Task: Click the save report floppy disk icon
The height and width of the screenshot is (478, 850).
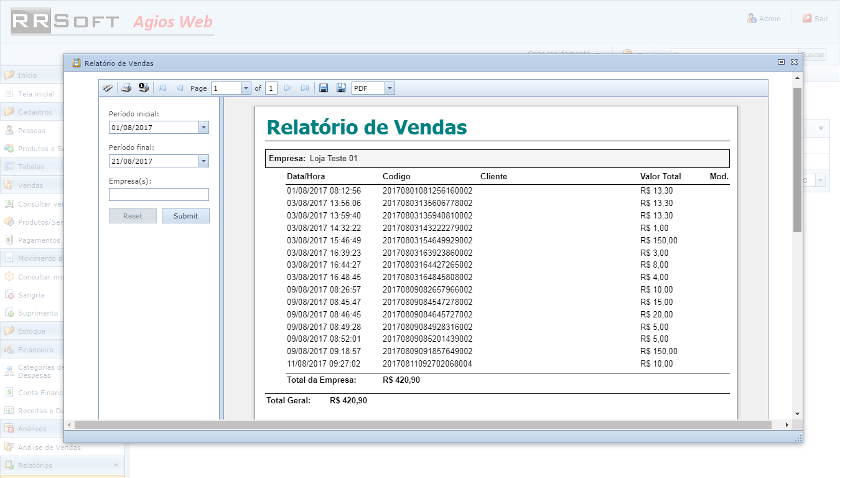Action: coord(324,88)
